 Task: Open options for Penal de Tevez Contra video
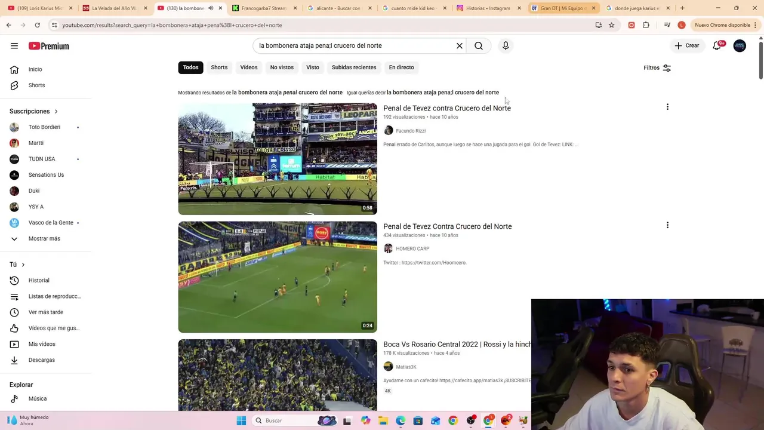coord(667,225)
